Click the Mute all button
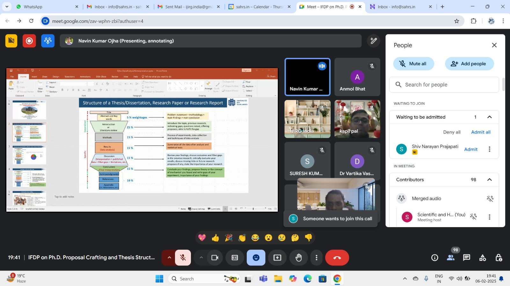This screenshot has height=286, width=510. pos(413,64)
